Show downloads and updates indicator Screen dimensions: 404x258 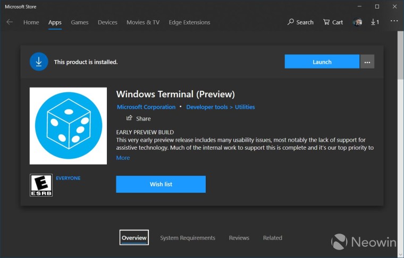pos(375,22)
